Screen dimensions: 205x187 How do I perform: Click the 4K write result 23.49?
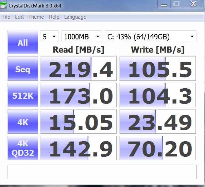pyautogui.click(x=157, y=121)
